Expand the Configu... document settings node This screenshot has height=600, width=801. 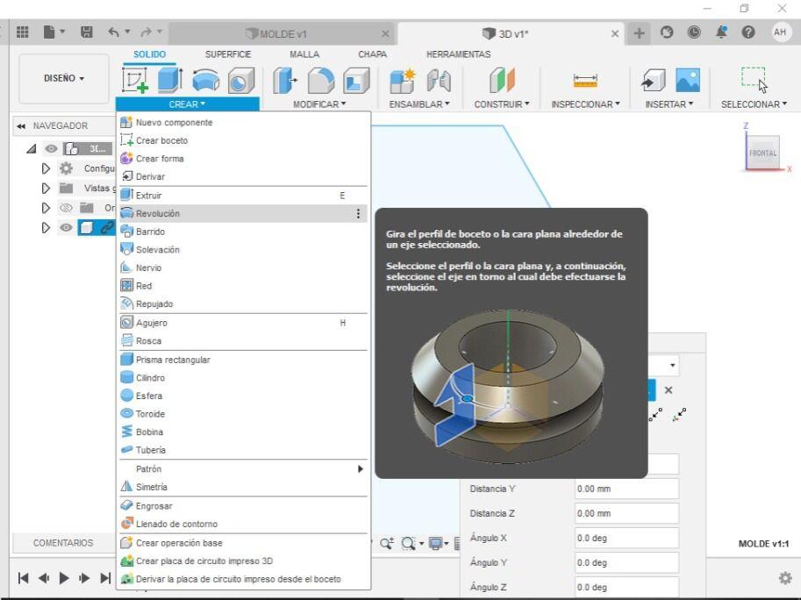tap(46, 168)
